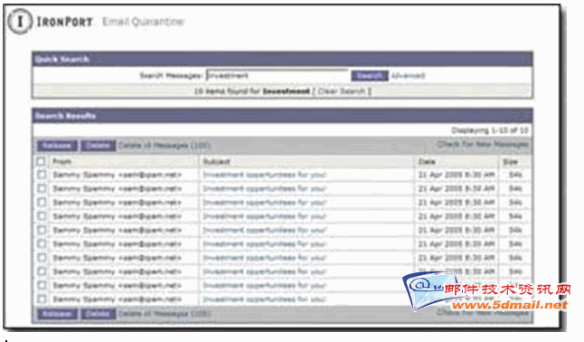This screenshot has width=584, height=342.
Task: Click the top Delete button
Action: click(x=99, y=145)
